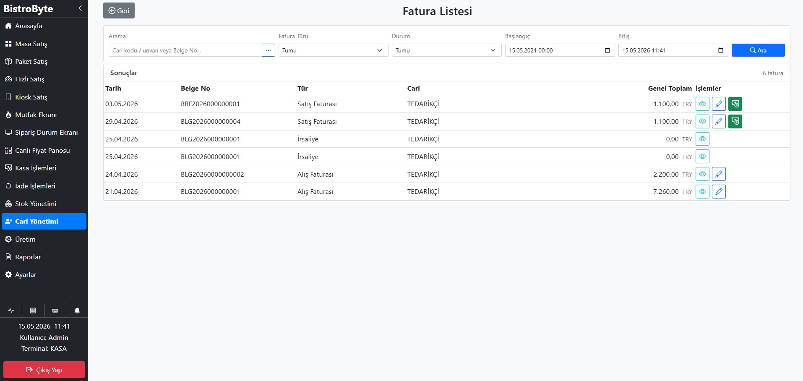Open Paket Satış from sidebar
The image size is (803, 381).
point(44,61)
